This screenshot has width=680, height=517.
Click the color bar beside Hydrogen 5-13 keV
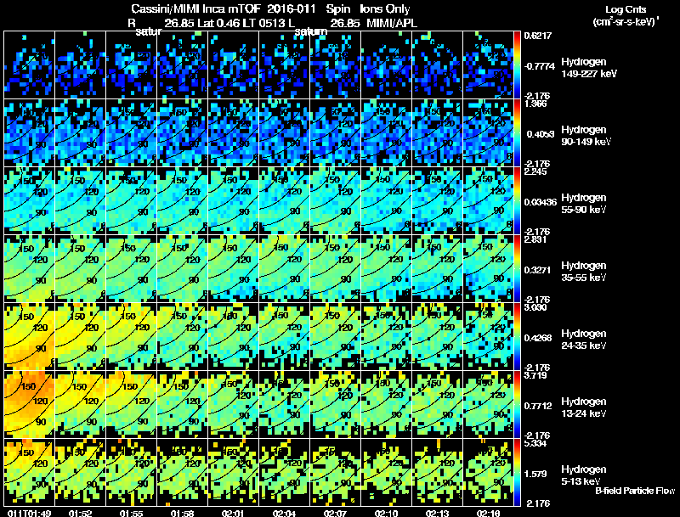[x=517, y=472]
